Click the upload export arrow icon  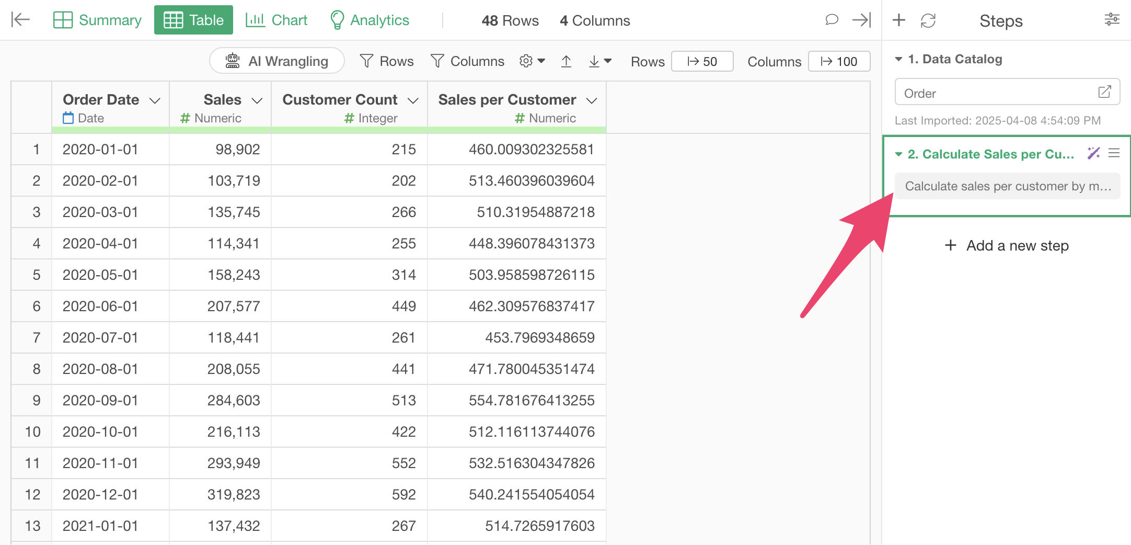(x=566, y=61)
